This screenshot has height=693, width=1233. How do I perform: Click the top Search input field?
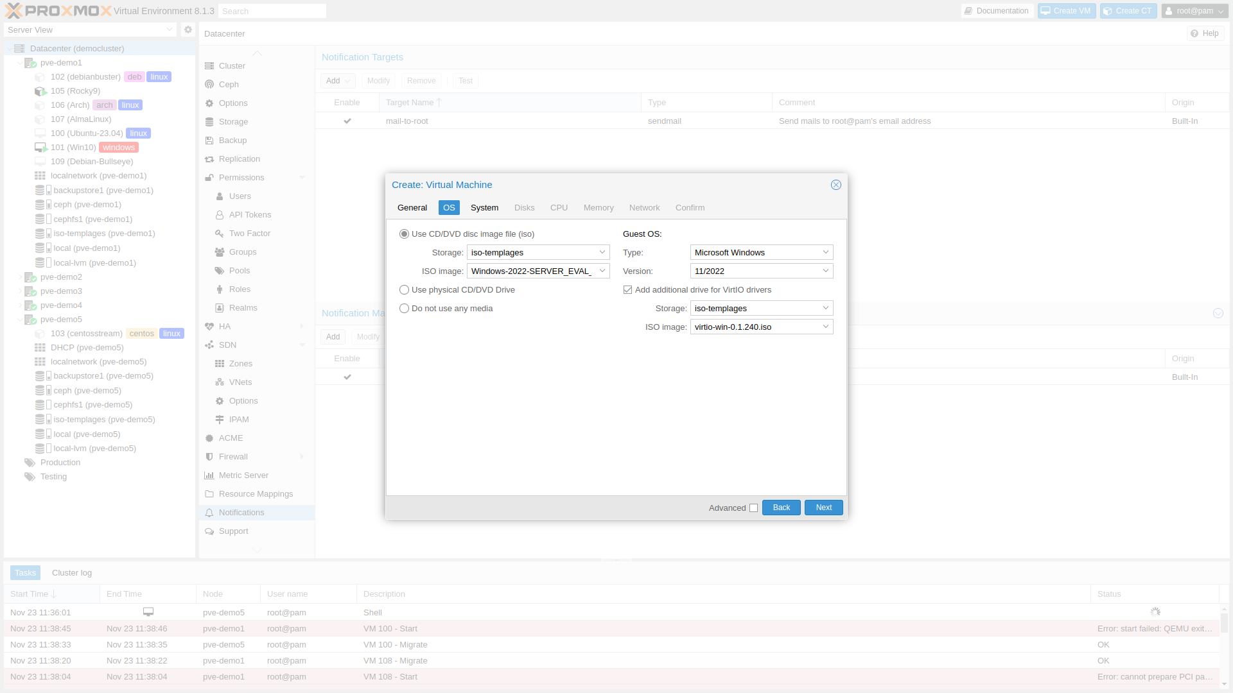pos(272,11)
